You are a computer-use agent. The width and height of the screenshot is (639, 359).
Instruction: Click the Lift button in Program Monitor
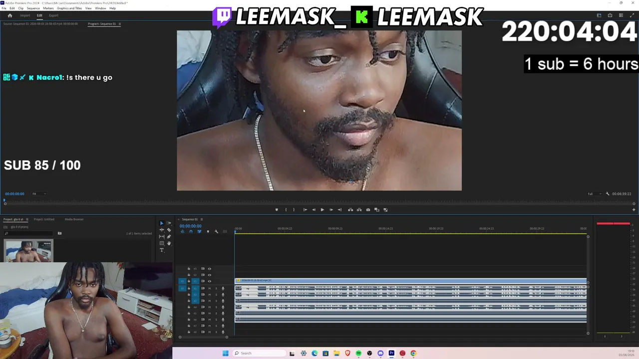[350, 209]
